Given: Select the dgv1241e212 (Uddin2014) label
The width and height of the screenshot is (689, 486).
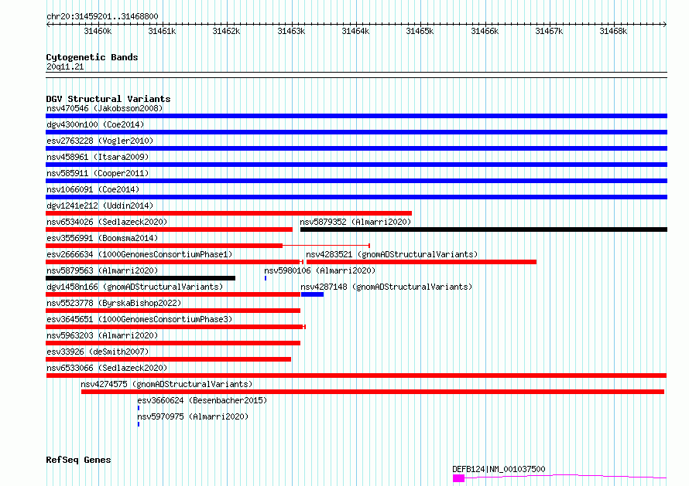Looking at the screenshot, I should [100, 206].
